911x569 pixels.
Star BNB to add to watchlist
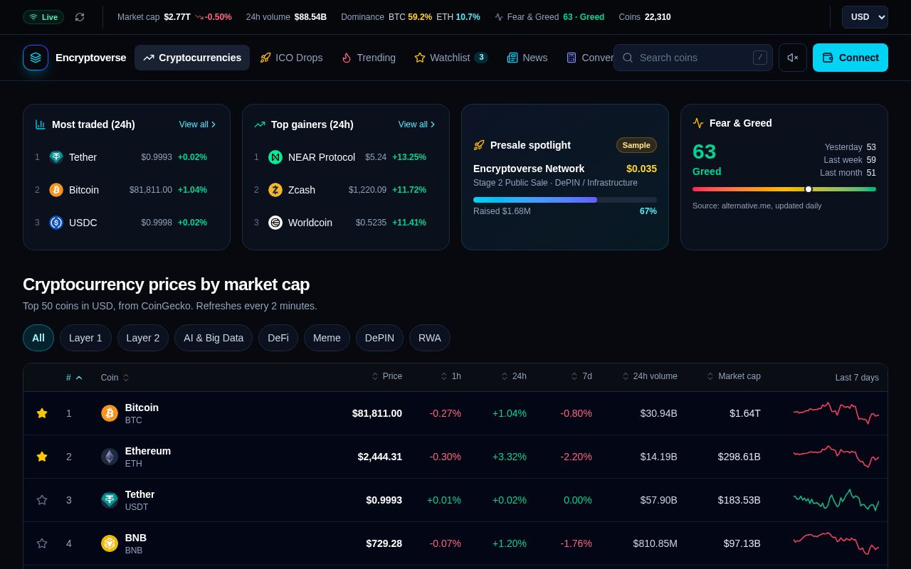tap(42, 543)
